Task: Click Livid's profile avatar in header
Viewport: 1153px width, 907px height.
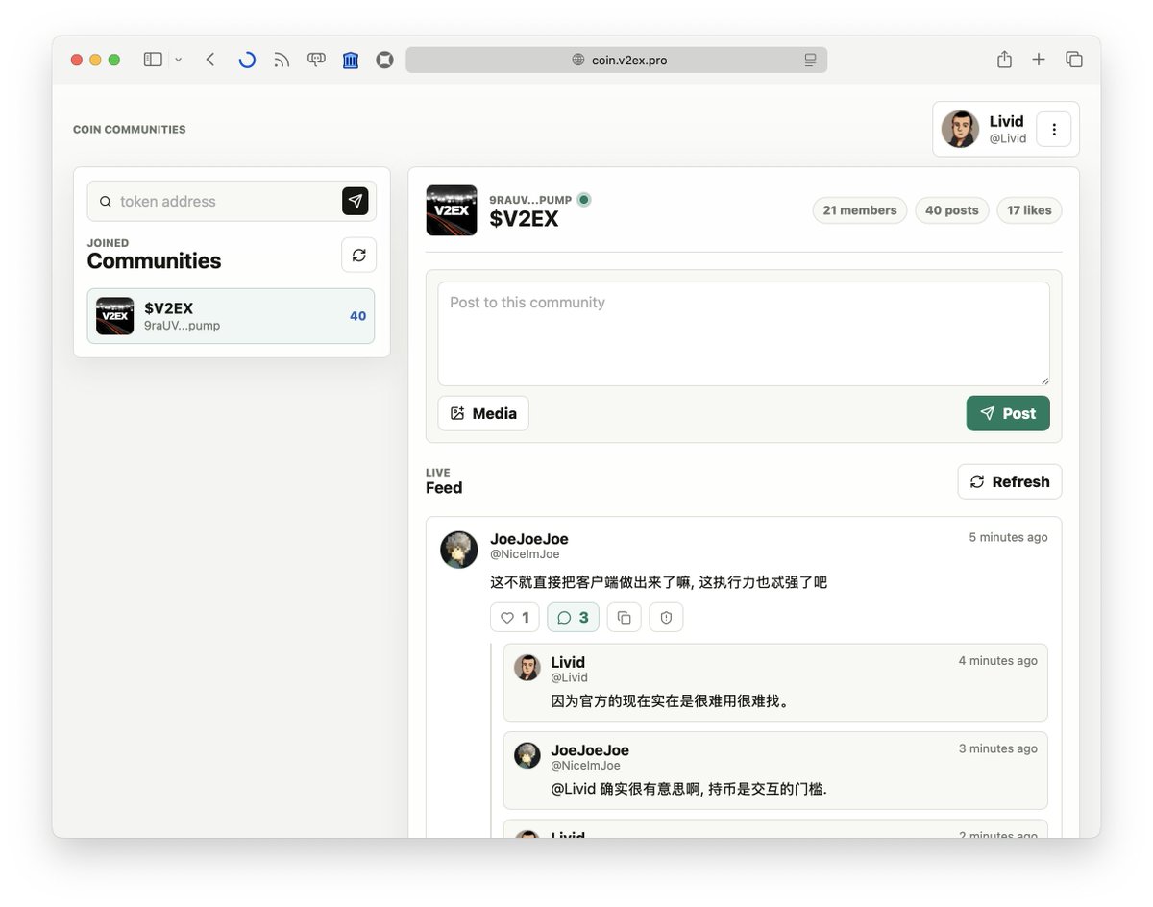Action: point(960,129)
